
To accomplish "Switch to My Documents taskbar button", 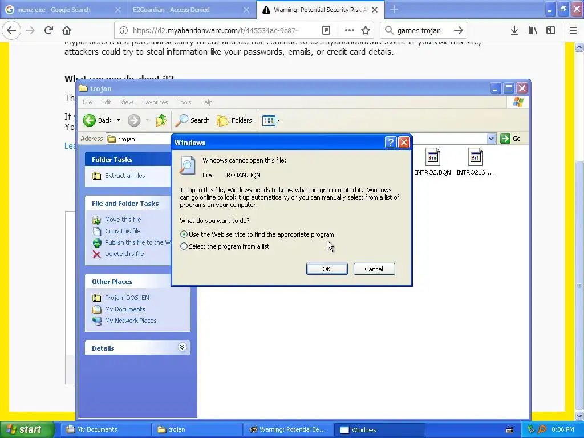I will [x=106, y=429].
